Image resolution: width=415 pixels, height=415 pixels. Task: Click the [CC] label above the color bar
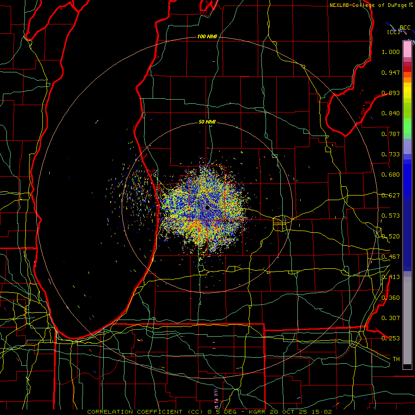(394, 32)
